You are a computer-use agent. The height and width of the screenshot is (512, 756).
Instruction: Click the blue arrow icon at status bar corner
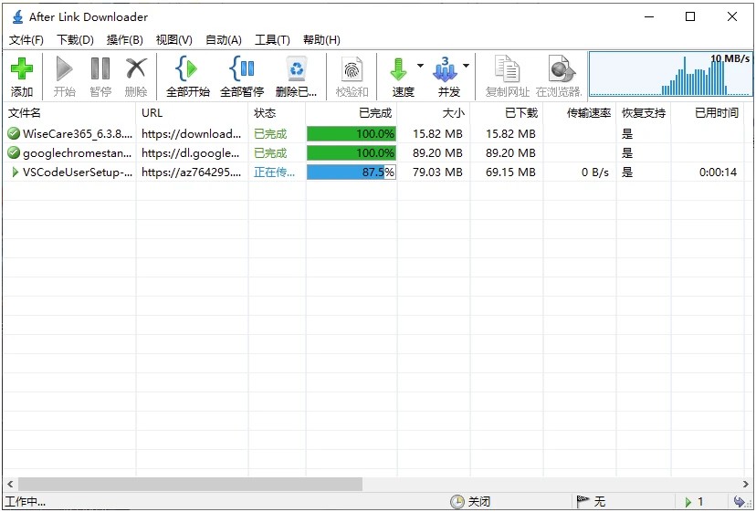click(x=740, y=501)
